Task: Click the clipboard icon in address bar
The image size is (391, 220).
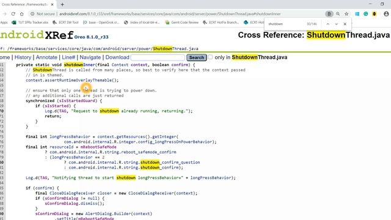Action: click(x=329, y=14)
